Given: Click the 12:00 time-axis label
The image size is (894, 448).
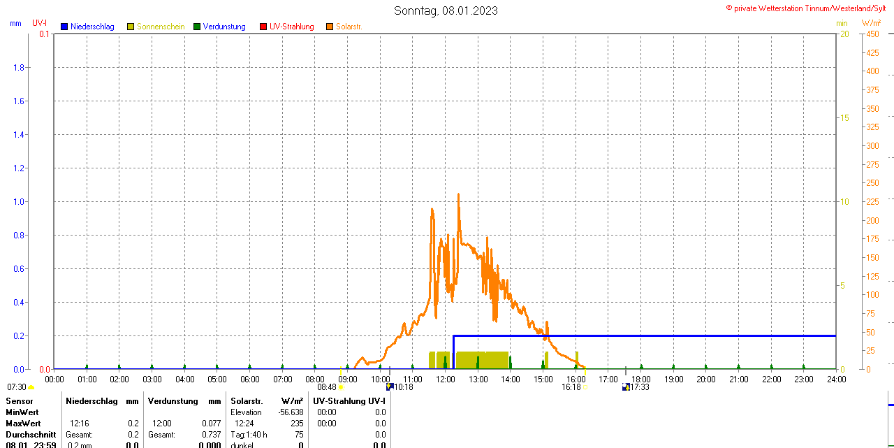Looking at the screenshot, I should [x=445, y=379].
